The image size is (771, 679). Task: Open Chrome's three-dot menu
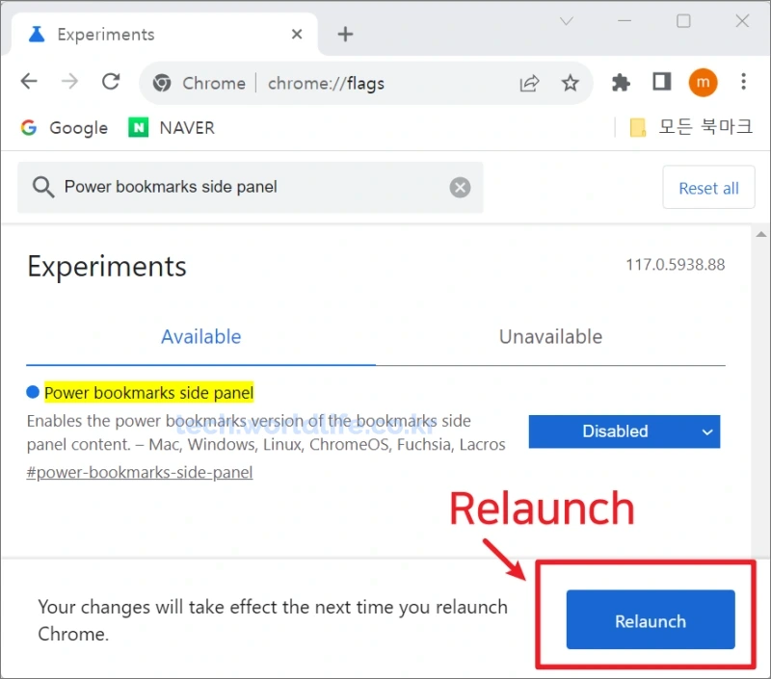[743, 82]
